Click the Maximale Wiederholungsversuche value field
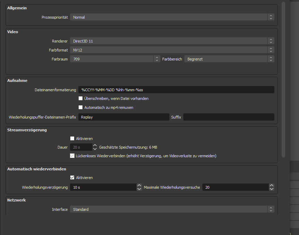 coord(235,187)
